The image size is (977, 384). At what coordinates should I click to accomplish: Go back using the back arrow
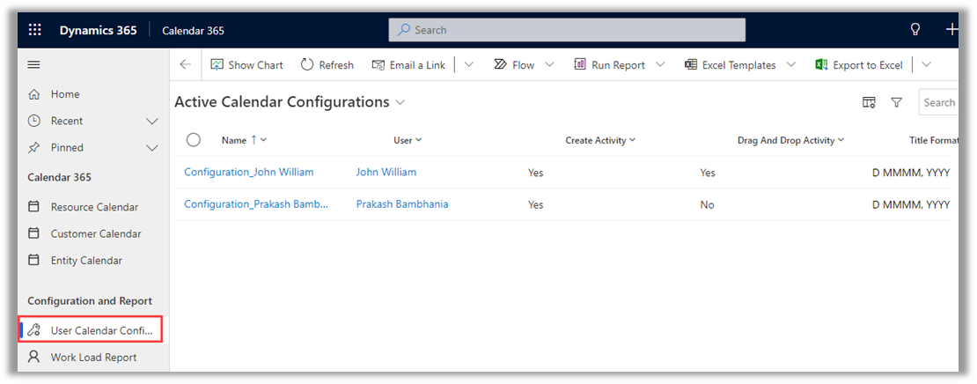point(185,65)
